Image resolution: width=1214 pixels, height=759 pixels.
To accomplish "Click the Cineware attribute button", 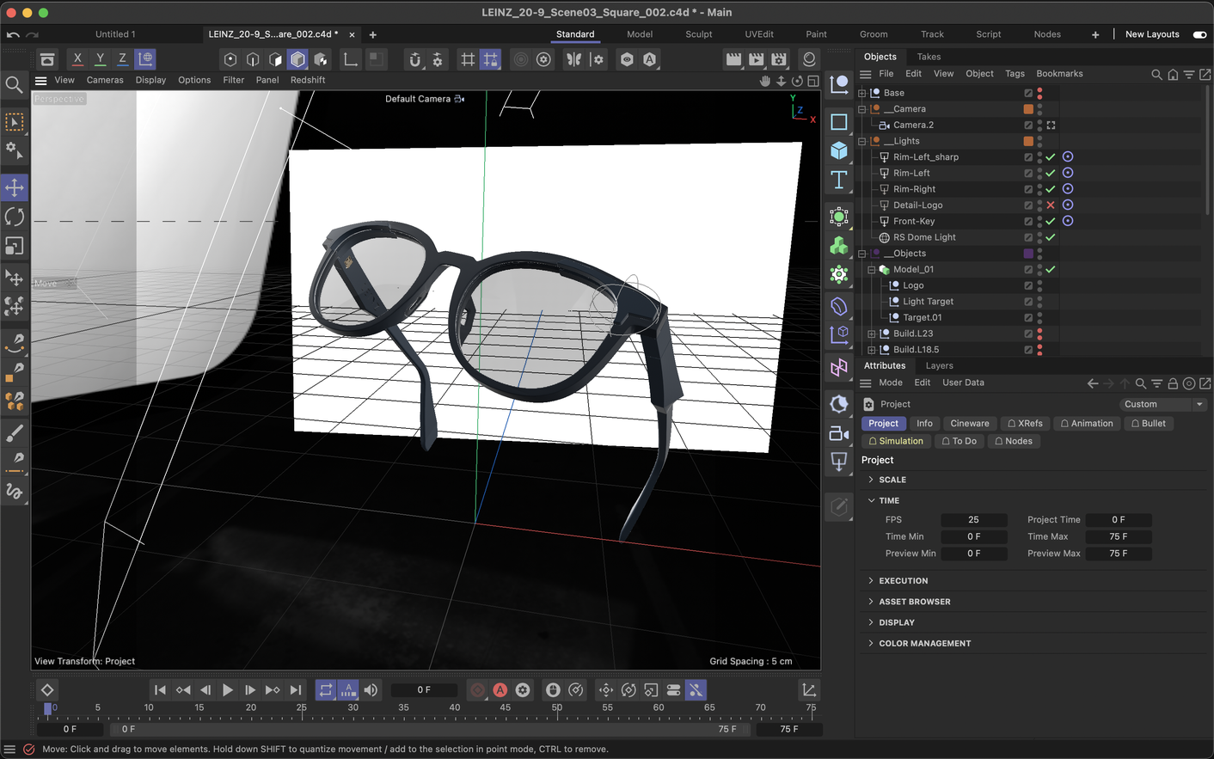I will (969, 423).
